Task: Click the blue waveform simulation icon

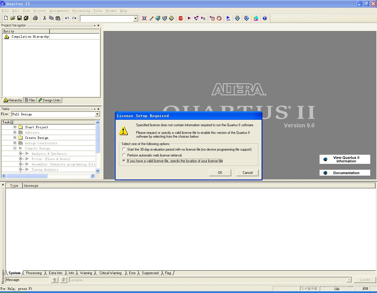Action: (x=228, y=18)
